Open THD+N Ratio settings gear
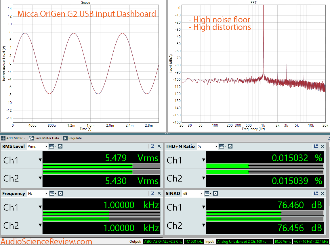330x245 pixels. tap(230, 146)
